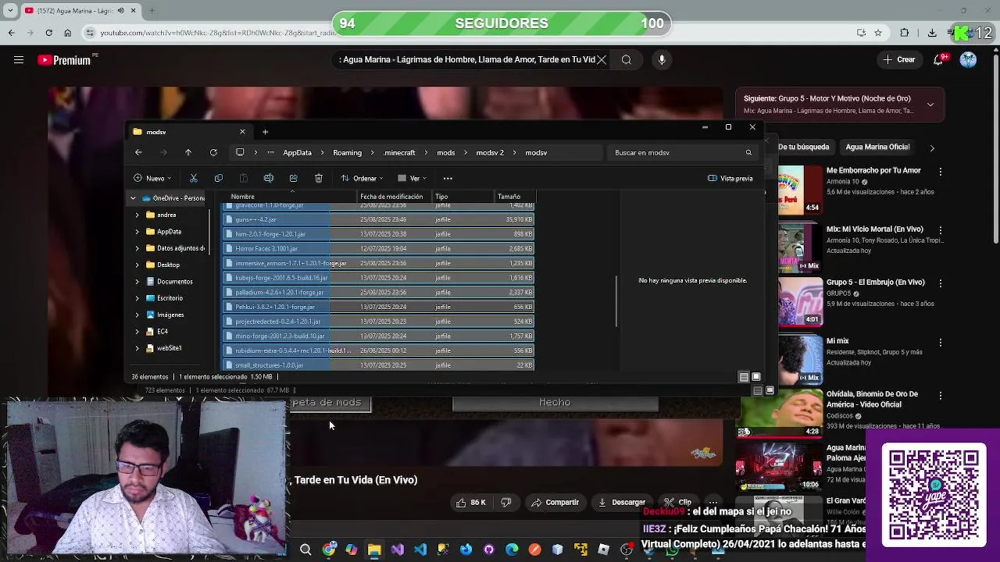Reload the browser page
The image size is (1000, 562).
point(48,33)
